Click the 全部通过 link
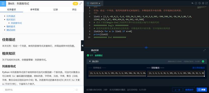 [x=99, y=55]
